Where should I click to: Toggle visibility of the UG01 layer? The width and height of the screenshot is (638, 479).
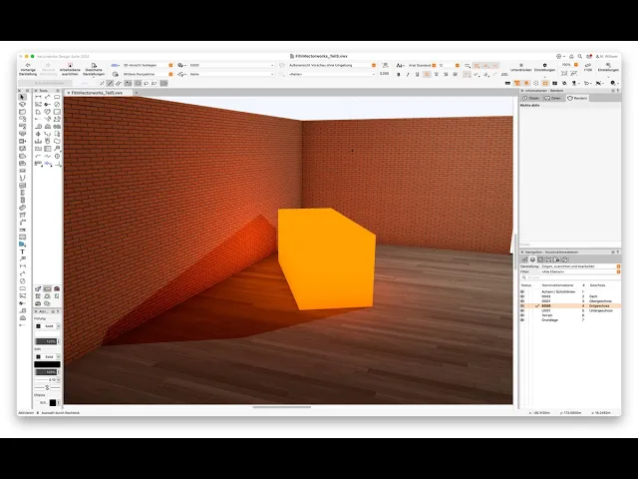[522, 310]
